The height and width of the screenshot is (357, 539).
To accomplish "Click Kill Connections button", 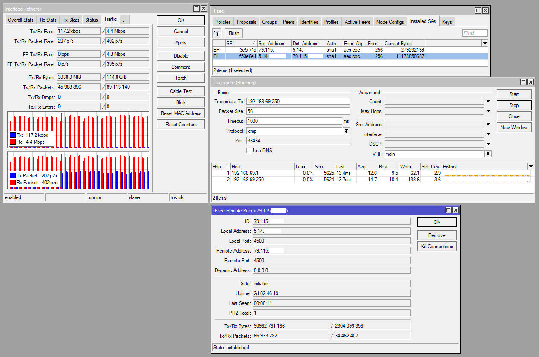I will click(437, 247).
